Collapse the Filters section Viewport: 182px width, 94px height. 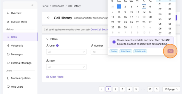point(47,39)
